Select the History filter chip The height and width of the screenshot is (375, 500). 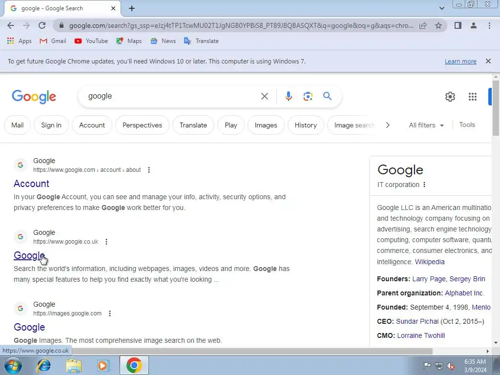coord(306,125)
